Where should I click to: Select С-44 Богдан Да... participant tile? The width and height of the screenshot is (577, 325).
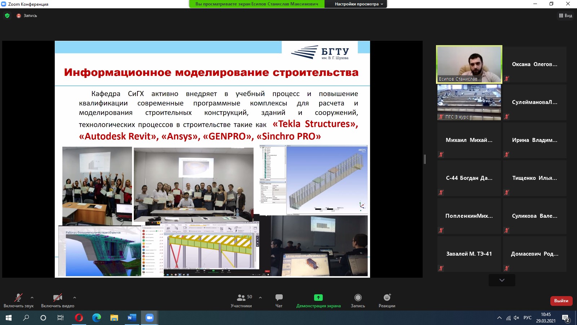(469, 178)
